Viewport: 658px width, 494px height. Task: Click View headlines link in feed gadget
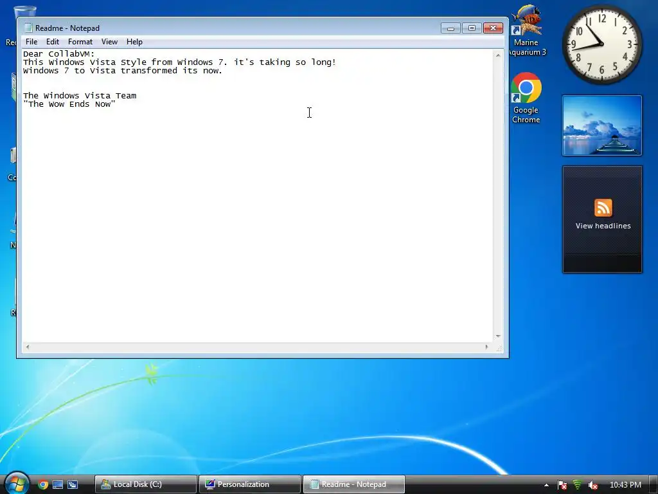603,226
